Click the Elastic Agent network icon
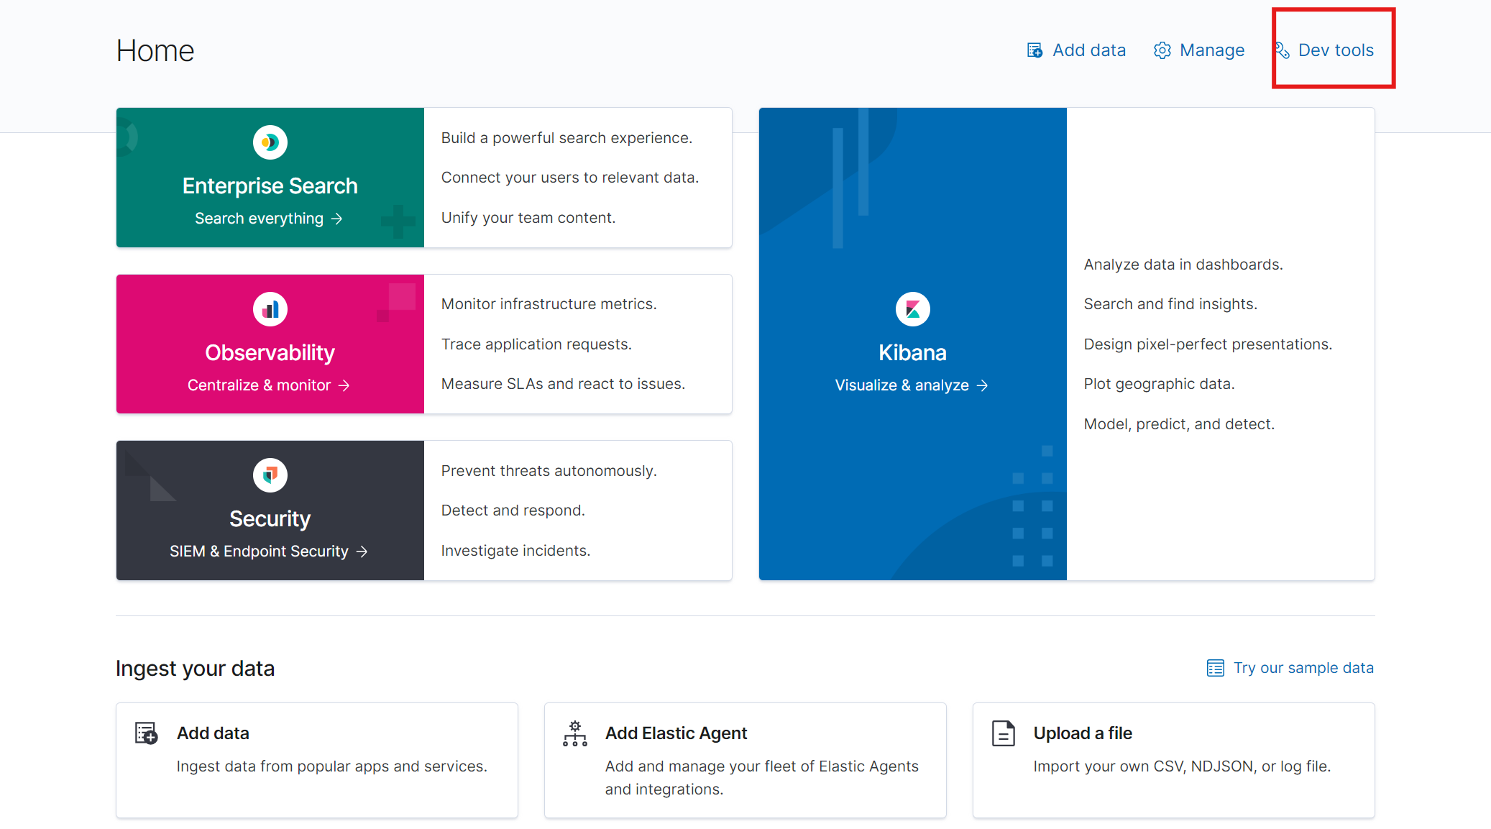1491x829 pixels. [x=575, y=733]
